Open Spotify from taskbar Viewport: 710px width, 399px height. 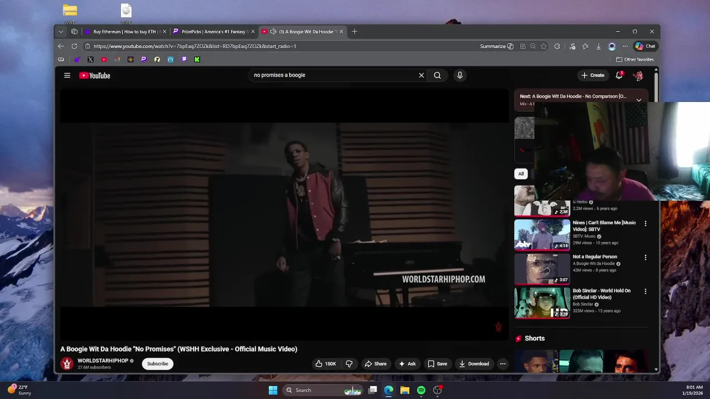421,390
